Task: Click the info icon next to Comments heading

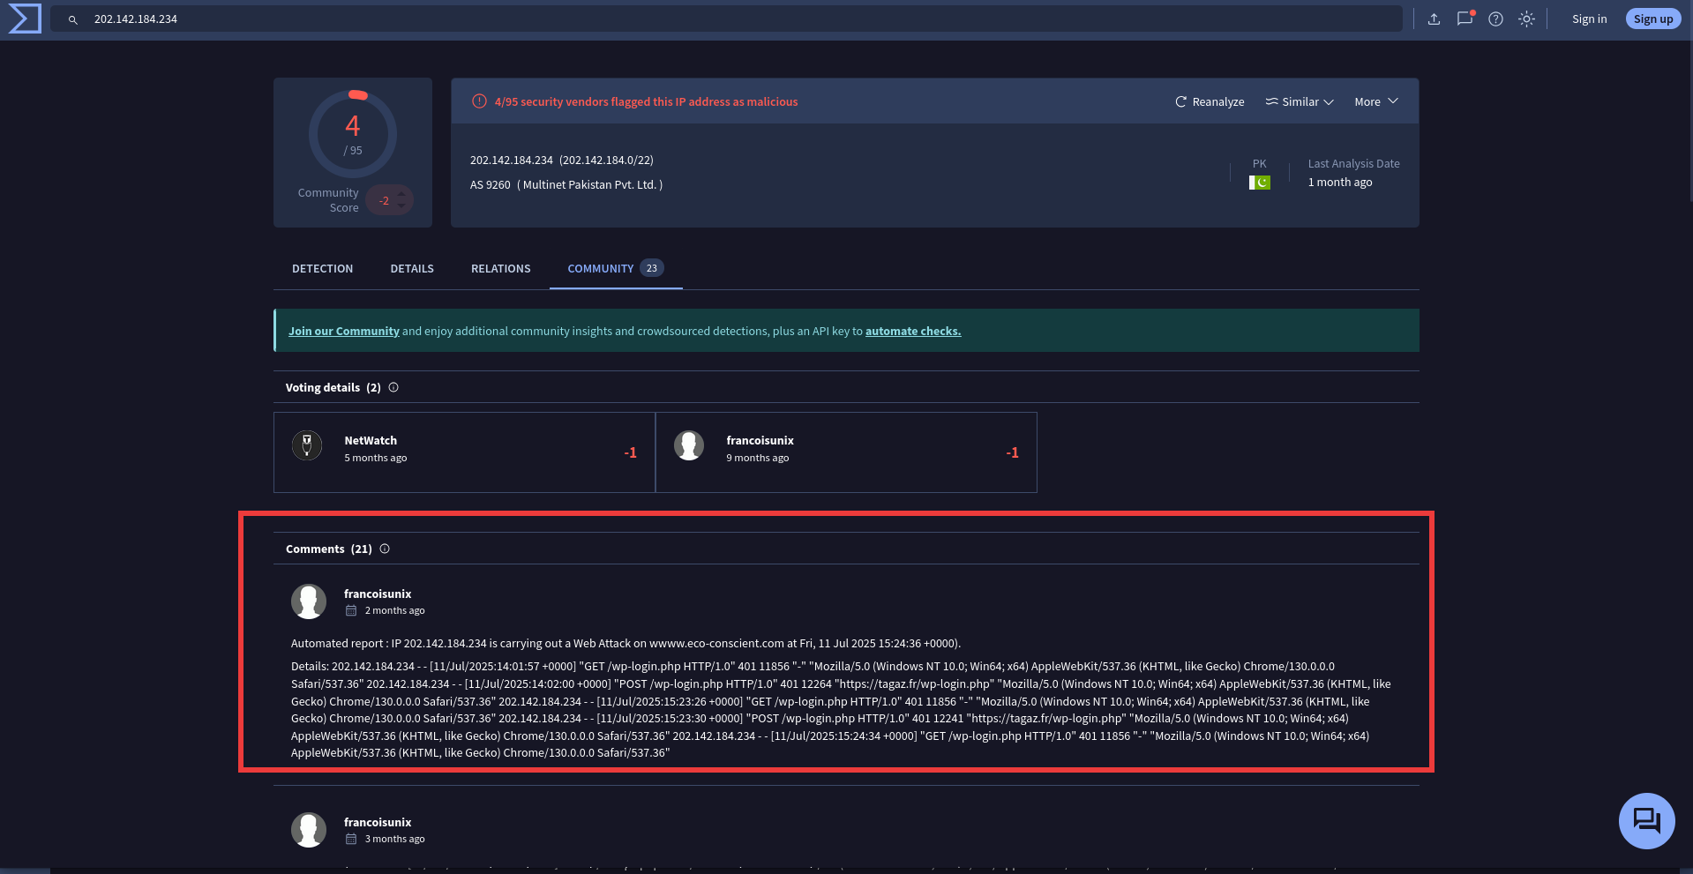Action: (x=385, y=549)
